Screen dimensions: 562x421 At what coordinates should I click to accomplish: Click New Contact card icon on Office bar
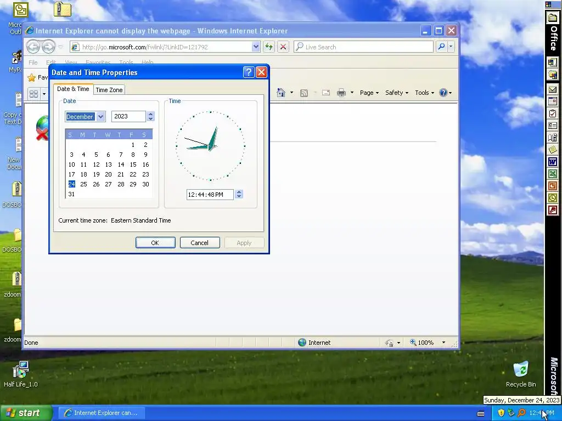tap(553, 126)
